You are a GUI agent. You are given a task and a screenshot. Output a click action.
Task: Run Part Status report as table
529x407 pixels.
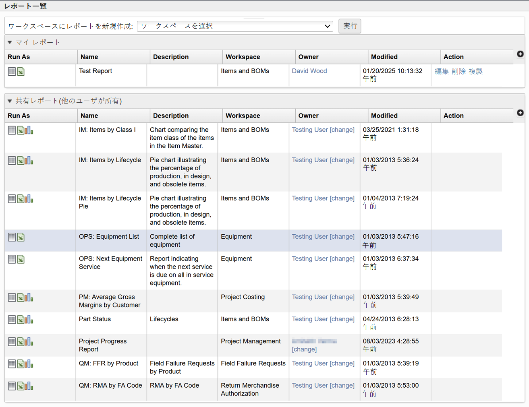[x=12, y=320]
